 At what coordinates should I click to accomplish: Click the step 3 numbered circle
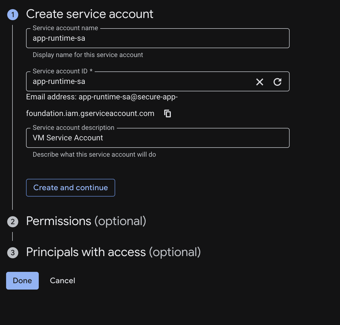point(12,252)
